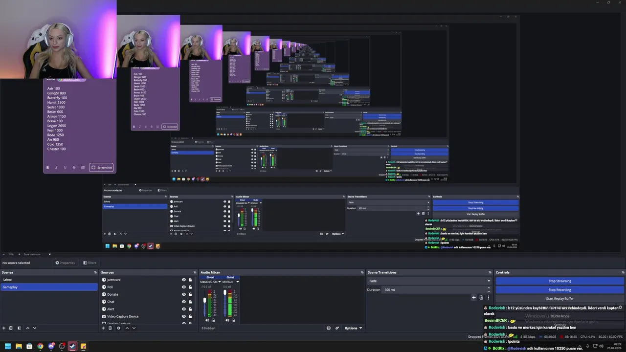Click the Stop Streaming button

[x=560, y=281]
